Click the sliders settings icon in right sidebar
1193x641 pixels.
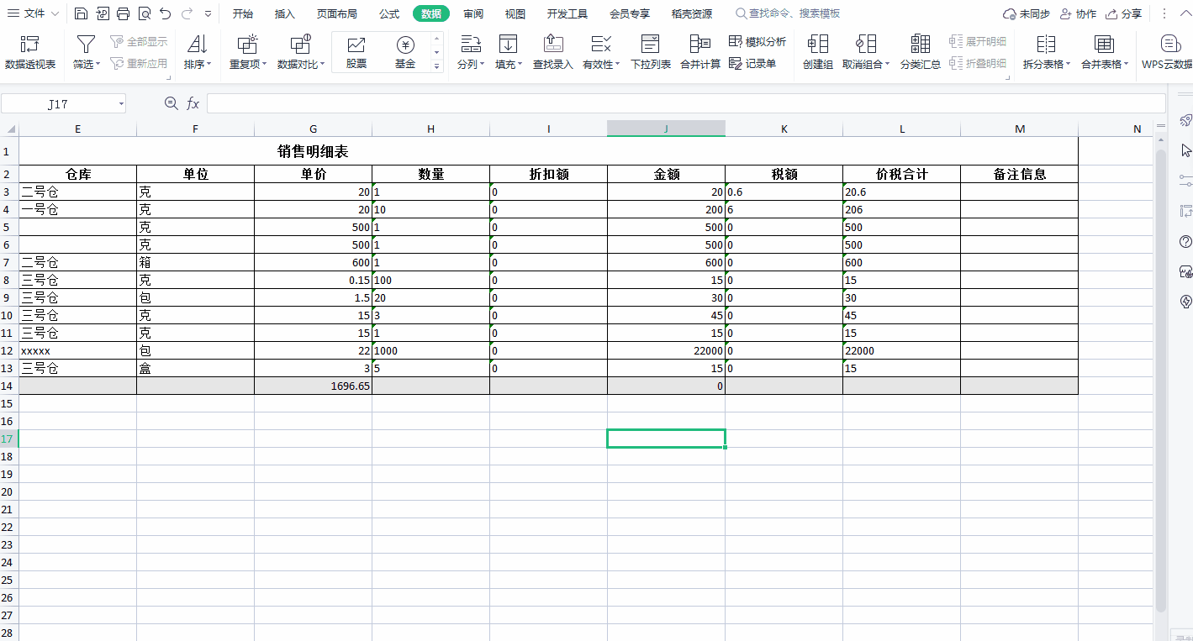point(1186,181)
